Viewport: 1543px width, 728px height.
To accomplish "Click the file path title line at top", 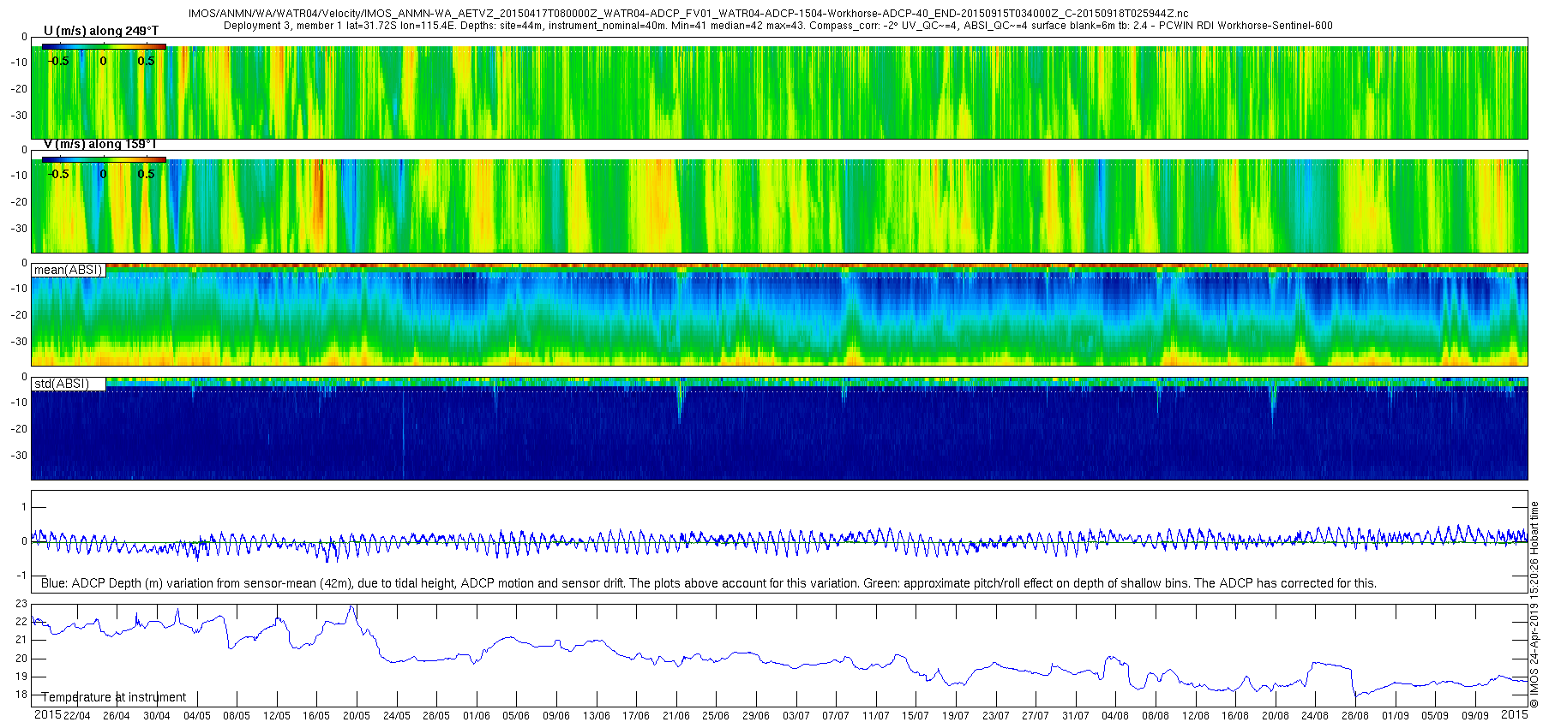I will pyautogui.click(x=688, y=14).
